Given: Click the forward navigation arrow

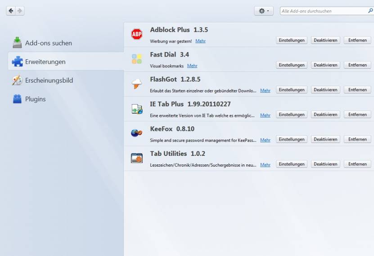Looking at the screenshot, I should [20, 11].
